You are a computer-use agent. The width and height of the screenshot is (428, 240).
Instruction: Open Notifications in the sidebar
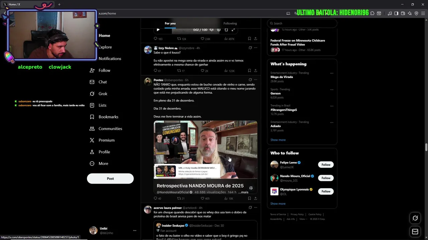(x=110, y=59)
